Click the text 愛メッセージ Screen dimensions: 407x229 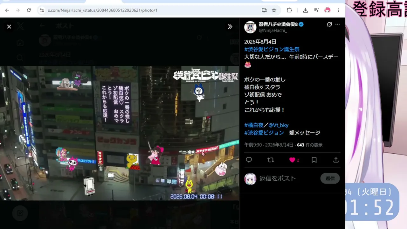pos(305,133)
